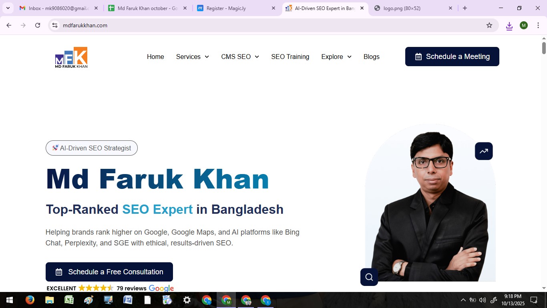Click the MFK Md Faruk Khan logo
The image size is (547, 308).
[71, 57]
